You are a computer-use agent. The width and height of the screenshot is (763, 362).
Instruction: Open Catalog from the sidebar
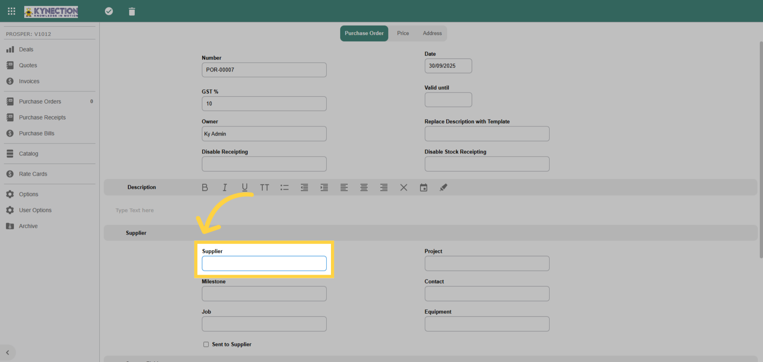click(29, 154)
